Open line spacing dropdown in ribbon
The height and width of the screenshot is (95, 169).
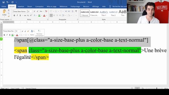pos(64,15)
